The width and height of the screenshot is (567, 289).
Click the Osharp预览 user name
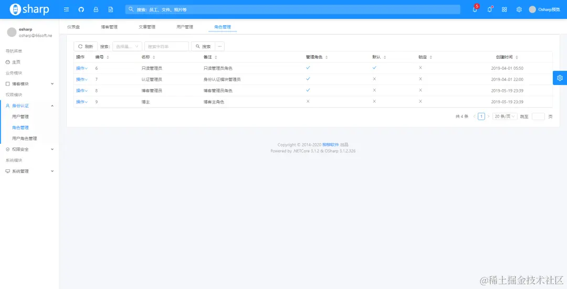[x=549, y=10]
